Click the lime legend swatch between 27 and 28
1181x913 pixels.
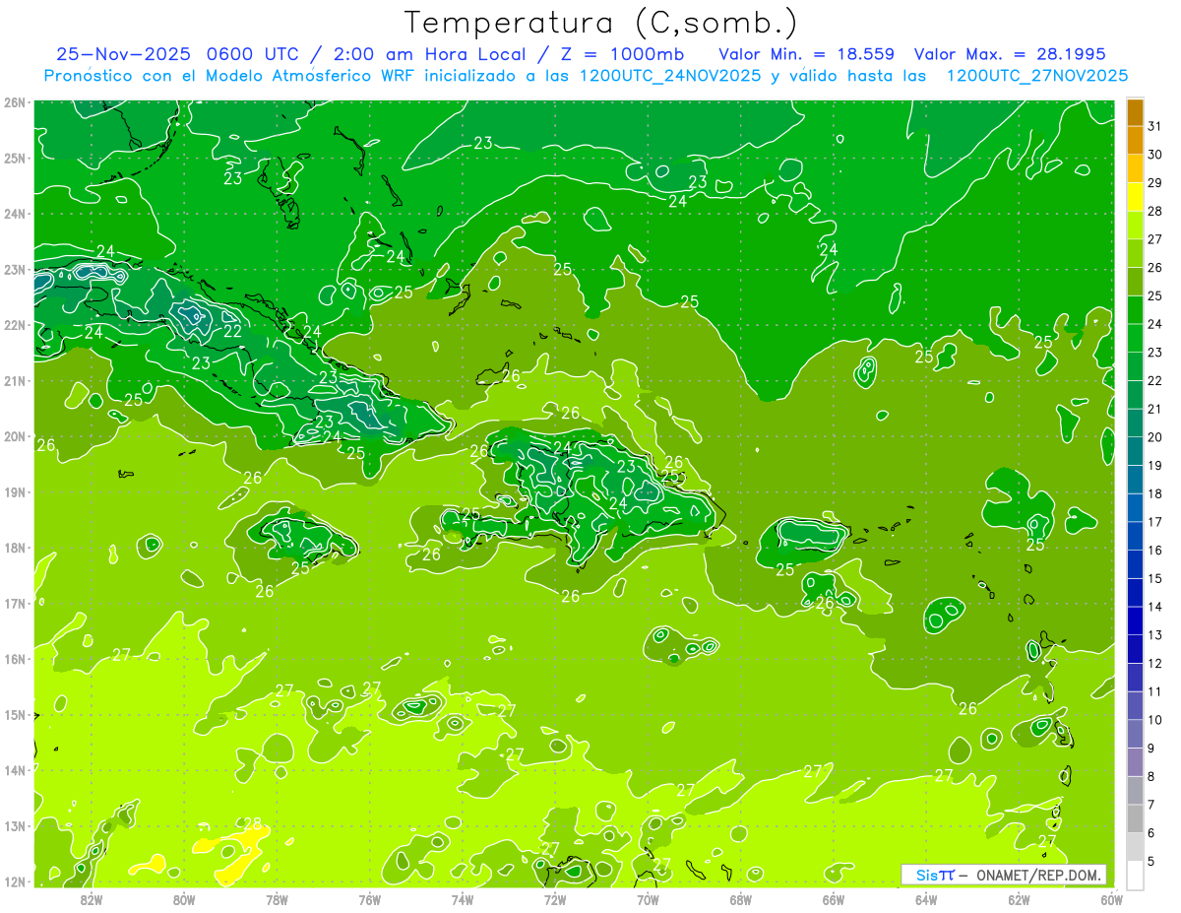pos(1135,225)
